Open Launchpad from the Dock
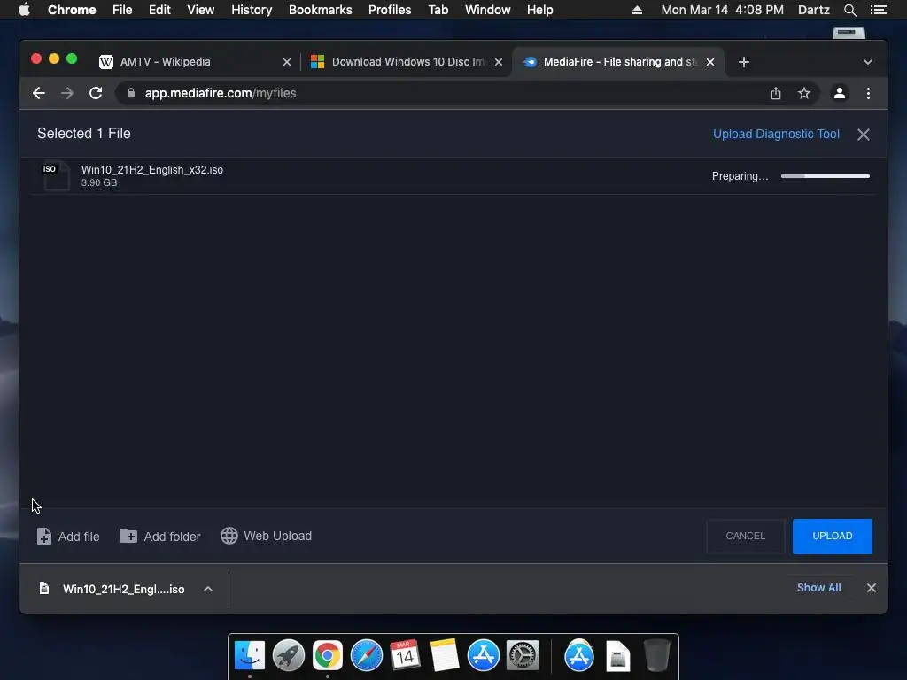Image resolution: width=907 pixels, height=680 pixels. 289,655
